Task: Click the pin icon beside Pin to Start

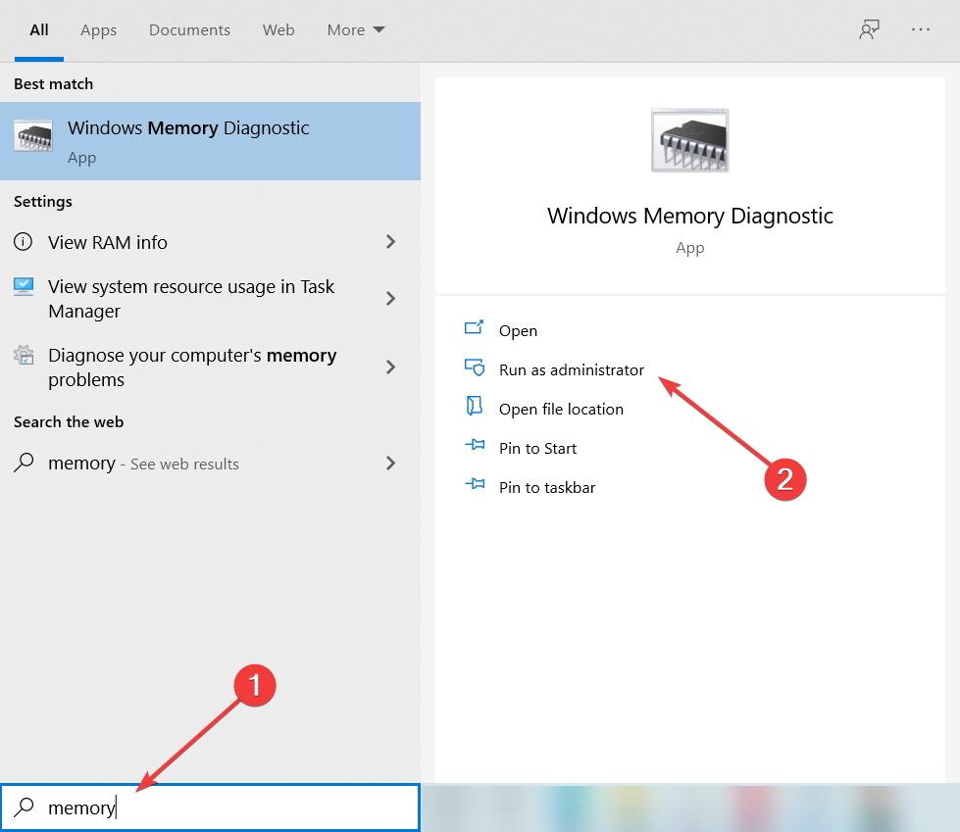Action: (x=475, y=445)
